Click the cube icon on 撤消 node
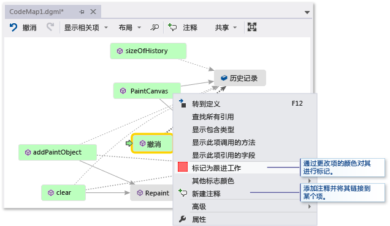The image size is (390, 226). pyautogui.click(x=142, y=143)
